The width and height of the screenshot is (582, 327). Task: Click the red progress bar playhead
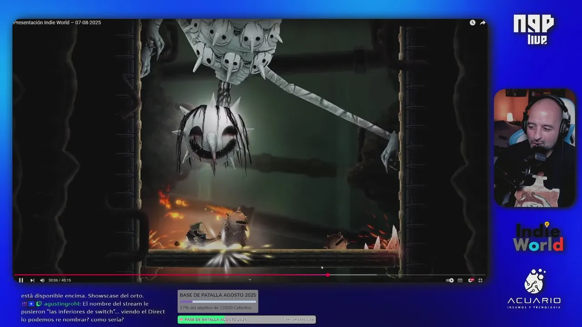[x=327, y=275]
